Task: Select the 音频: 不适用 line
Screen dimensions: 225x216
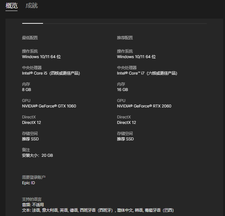Action: click(x=33, y=205)
